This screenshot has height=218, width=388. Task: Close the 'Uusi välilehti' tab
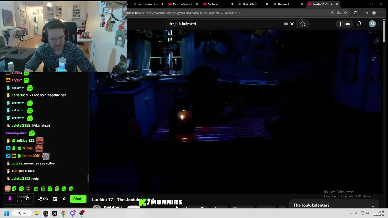[267, 4]
